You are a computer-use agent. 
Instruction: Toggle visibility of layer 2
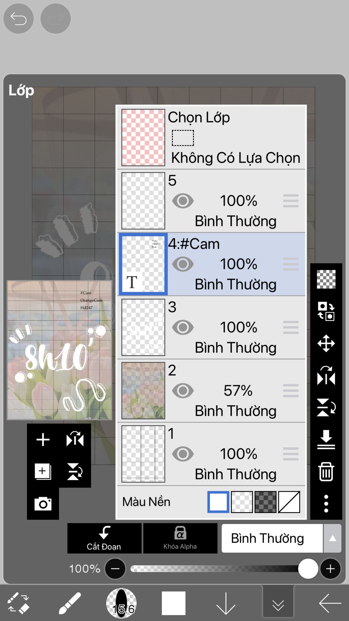[183, 391]
